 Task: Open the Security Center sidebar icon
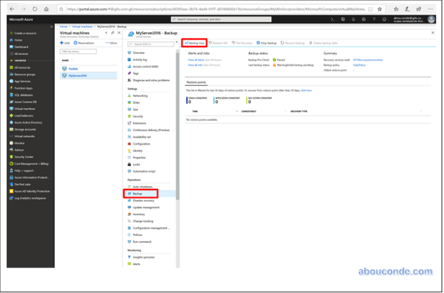coord(11,156)
